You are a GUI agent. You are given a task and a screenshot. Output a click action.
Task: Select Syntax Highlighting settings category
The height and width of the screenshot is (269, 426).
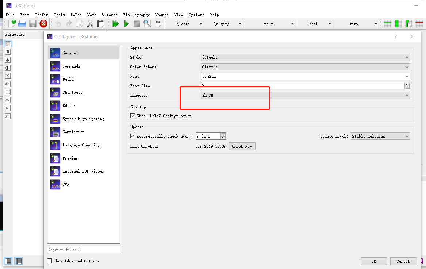point(83,119)
